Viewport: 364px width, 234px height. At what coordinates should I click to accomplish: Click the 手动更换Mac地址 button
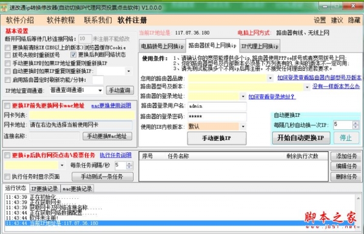click(x=107, y=136)
